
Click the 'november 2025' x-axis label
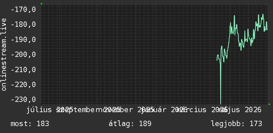126,110
